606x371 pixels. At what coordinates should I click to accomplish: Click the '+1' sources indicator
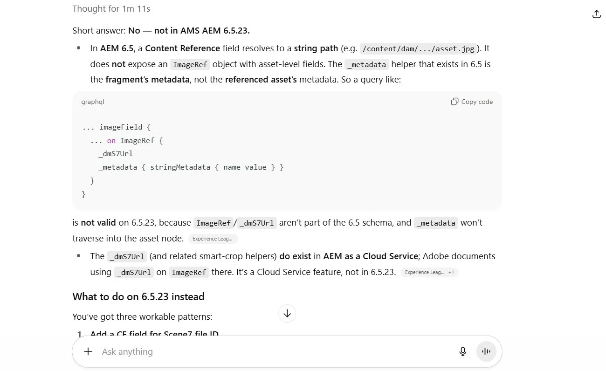point(451,272)
